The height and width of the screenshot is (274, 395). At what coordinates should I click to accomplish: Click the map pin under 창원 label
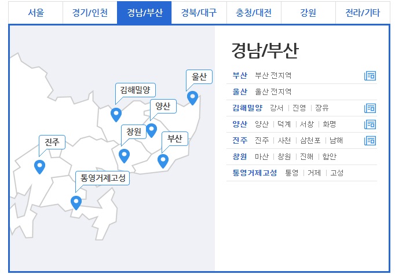tap(124, 156)
